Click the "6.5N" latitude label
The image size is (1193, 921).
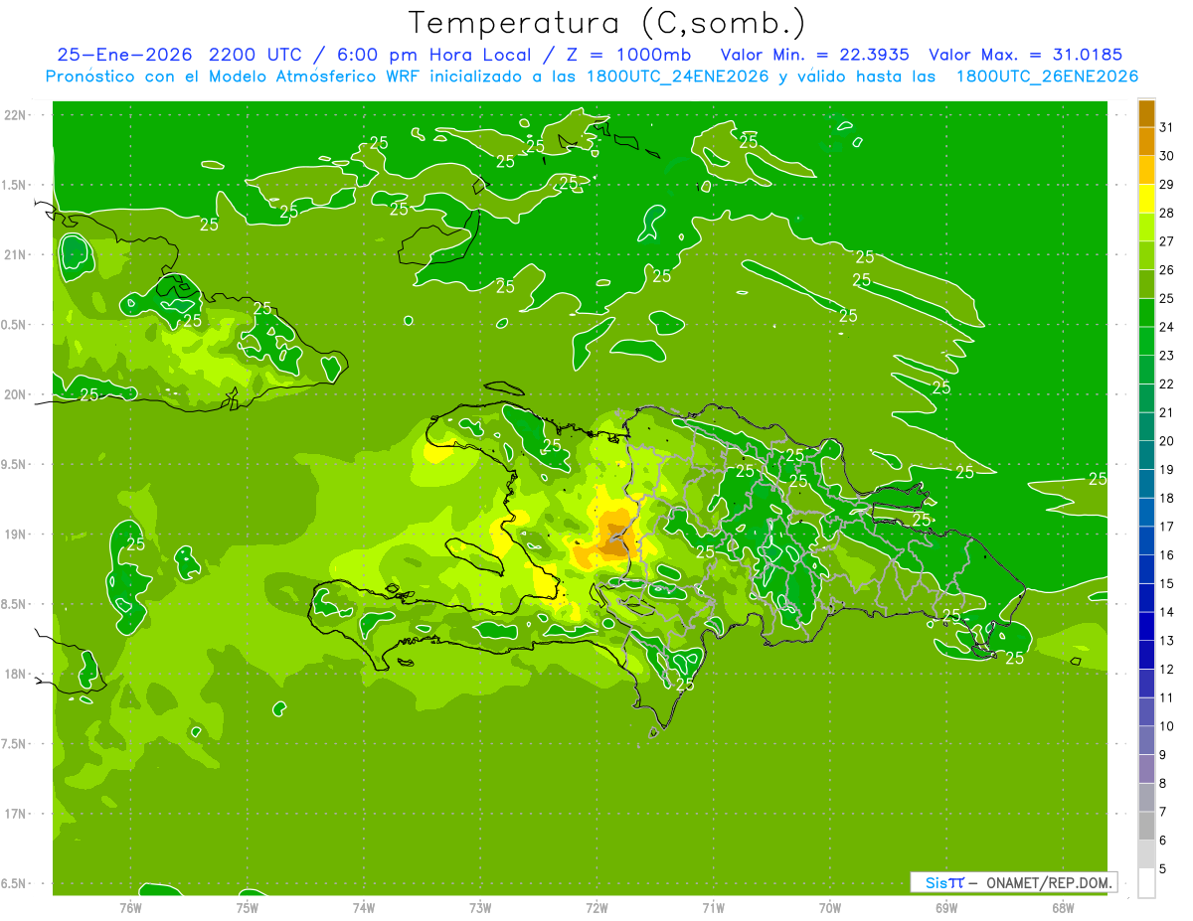pos(15,883)
